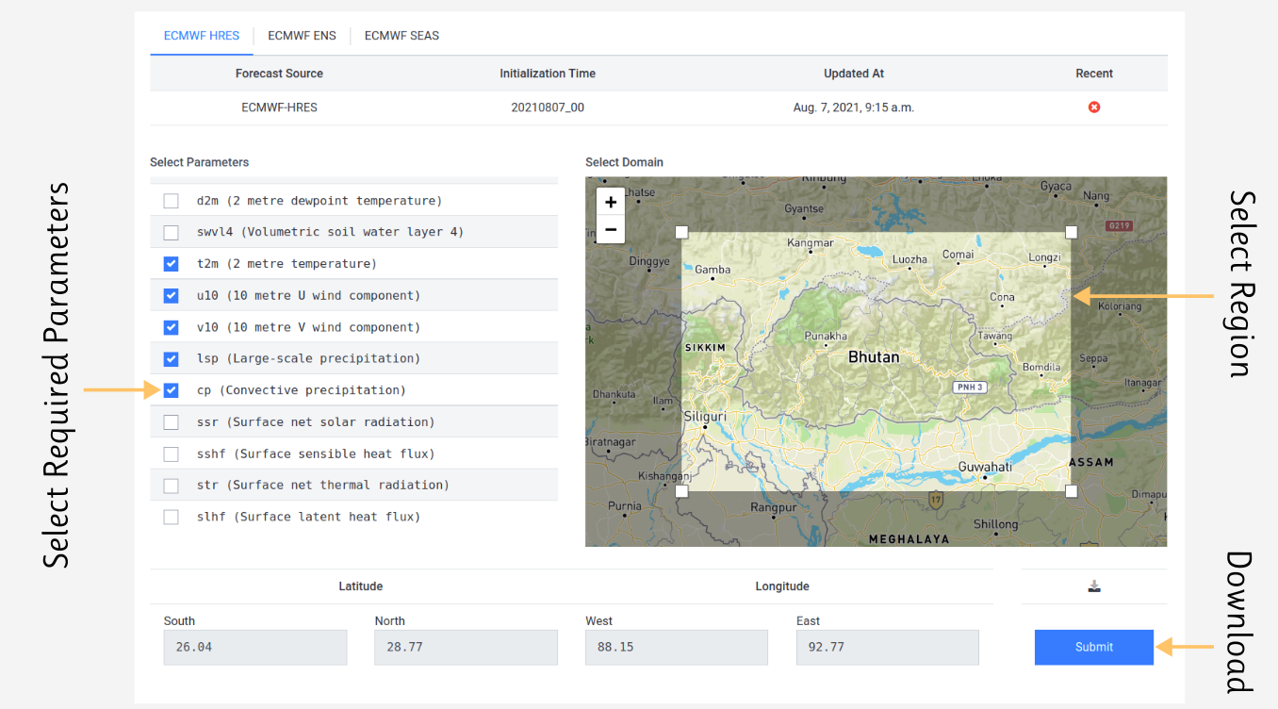Grab the top-right region selection handle
The height and width of the screenshot is (709, 1278).
coord(1071,232)
